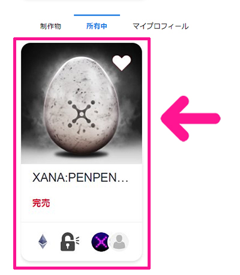Image resolution: width=240 pixels, height=275 pixels.
Task: Click the X logo on the egg
Action: tap(82, 114)
